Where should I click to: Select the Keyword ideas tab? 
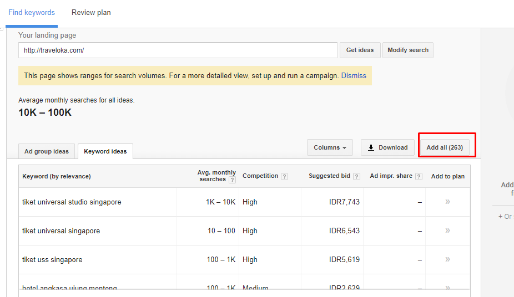[x=105, y=151]
